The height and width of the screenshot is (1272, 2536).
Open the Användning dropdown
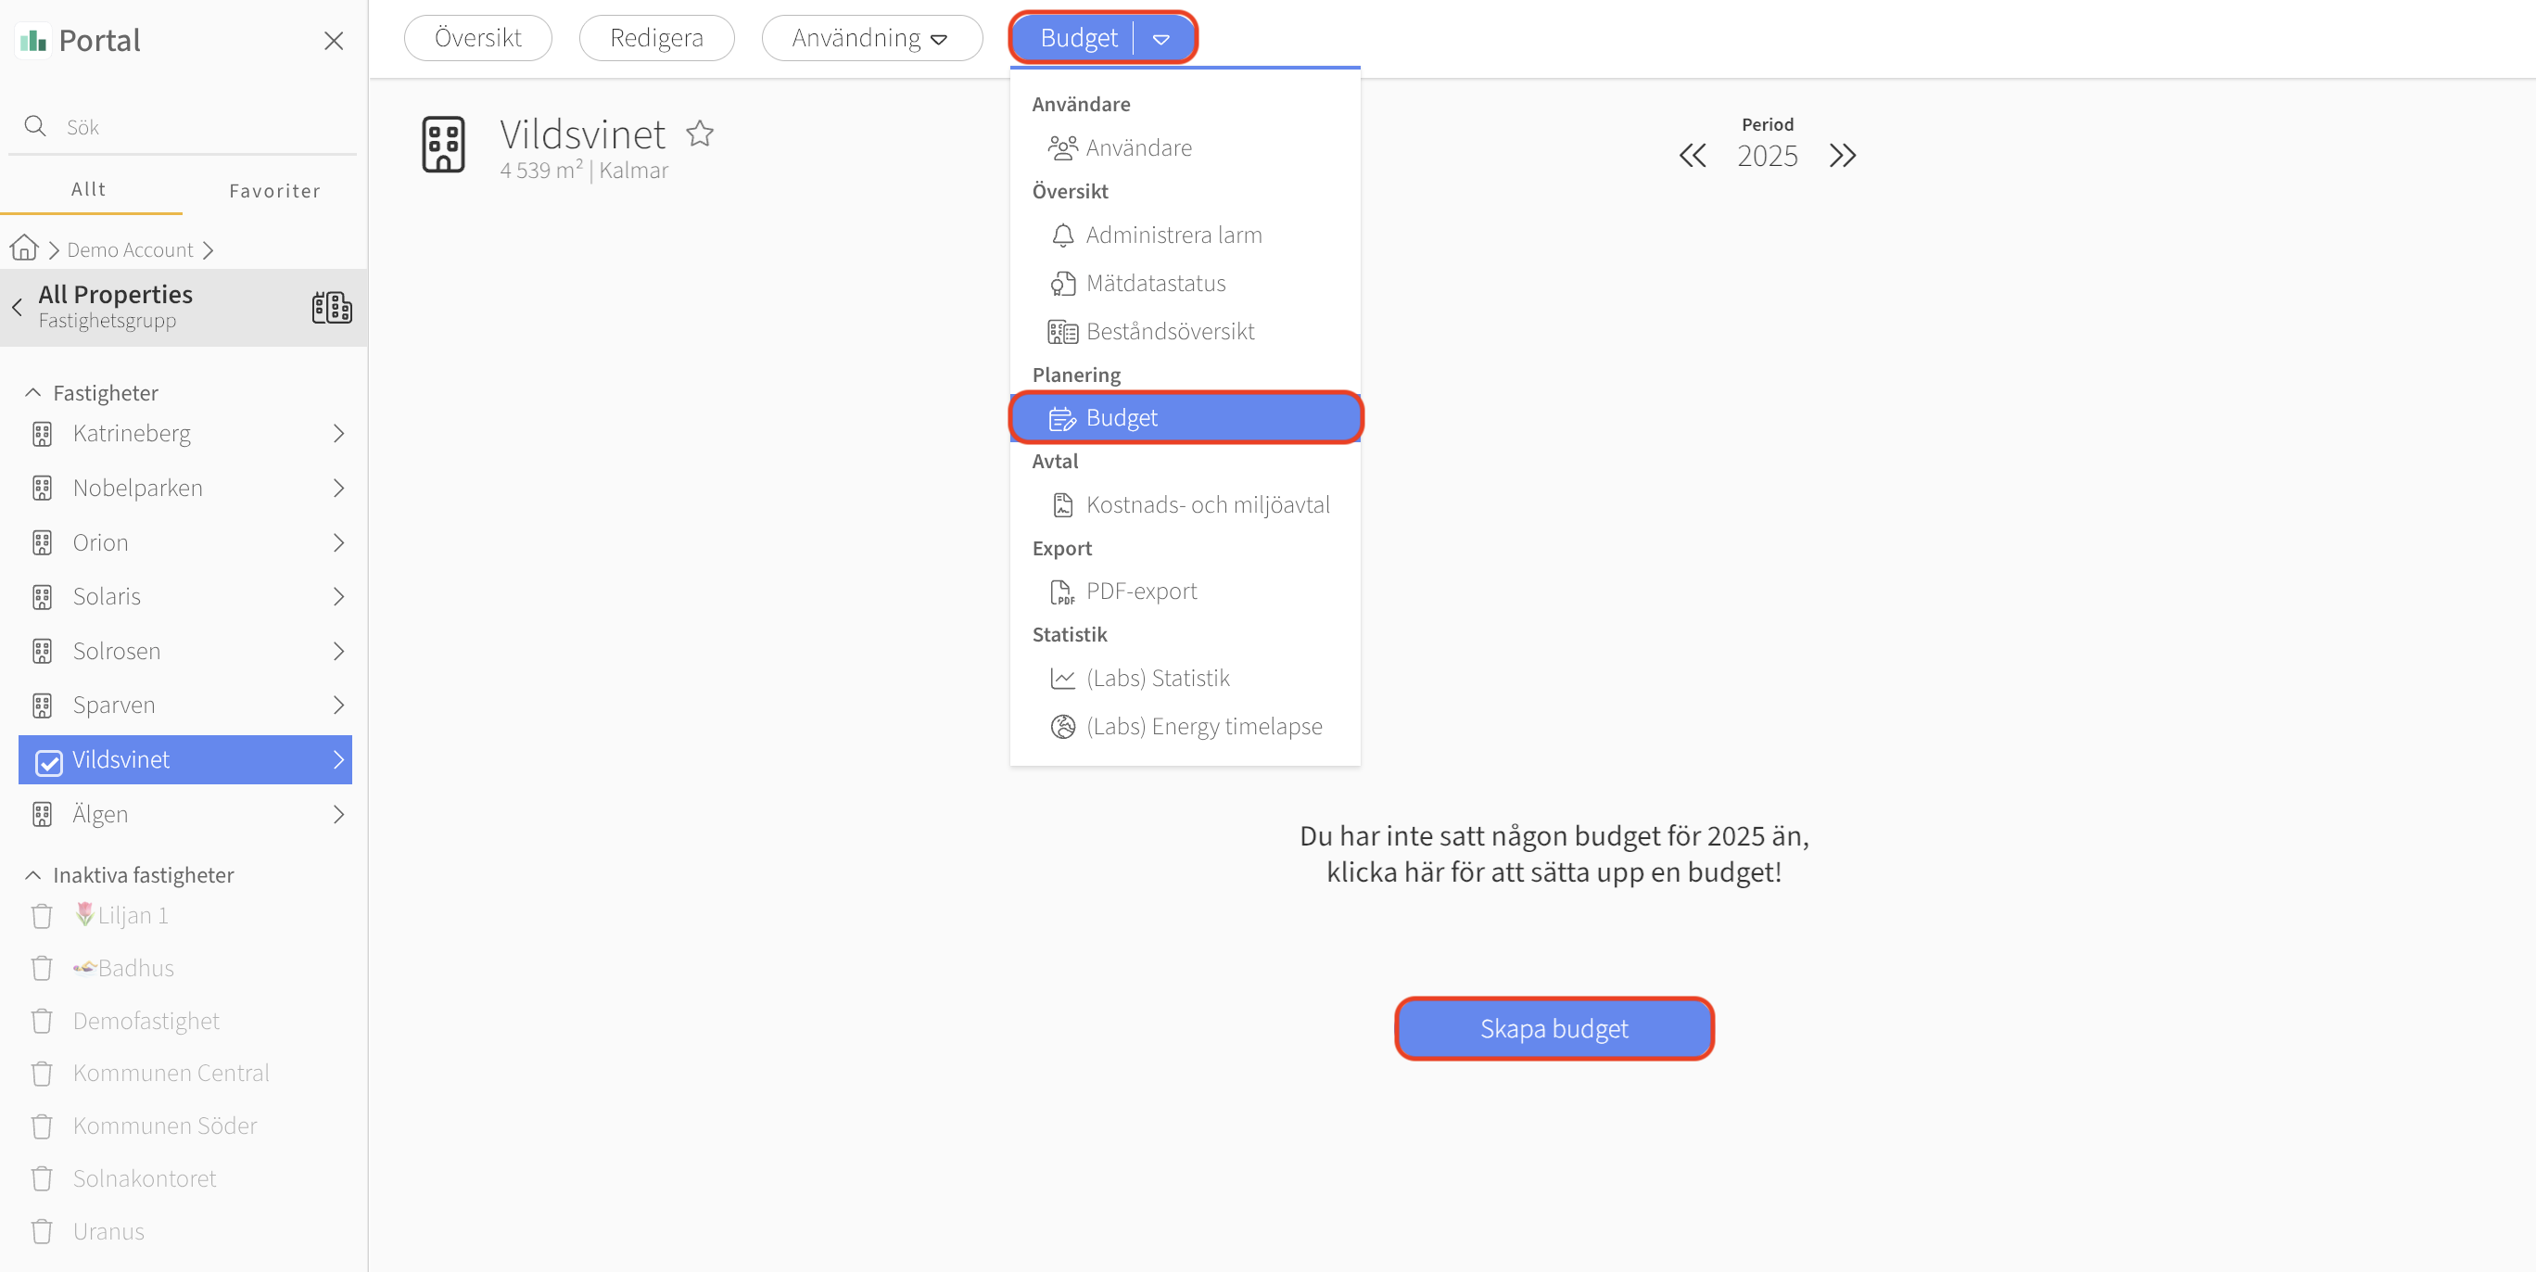tap(871, 37)
